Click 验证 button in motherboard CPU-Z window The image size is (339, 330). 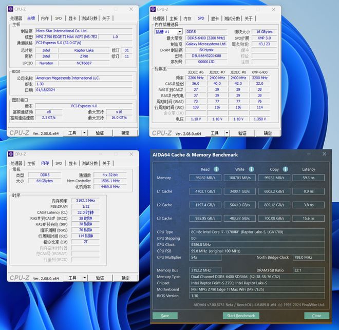pyautogui.click(x=100, y=133)
